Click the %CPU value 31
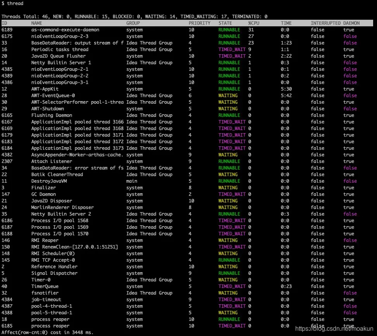 251,30
